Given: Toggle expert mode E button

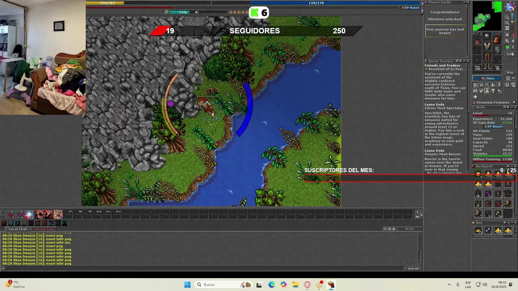Looking at the screenshot, I should click(514, 47).
